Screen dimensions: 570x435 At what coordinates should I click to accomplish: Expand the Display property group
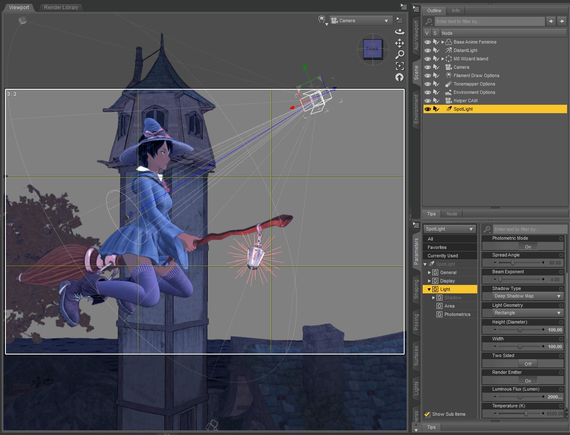coord(429,281)
